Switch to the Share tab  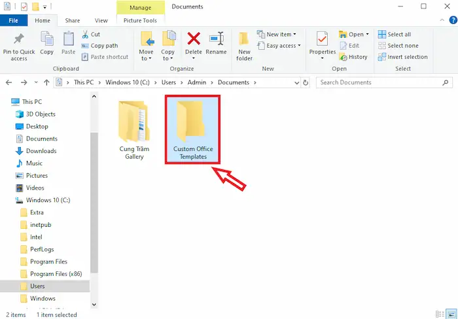73,20
